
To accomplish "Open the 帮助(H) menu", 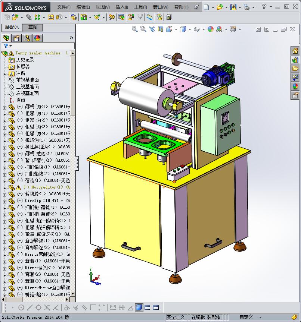I will click(181, 7).
